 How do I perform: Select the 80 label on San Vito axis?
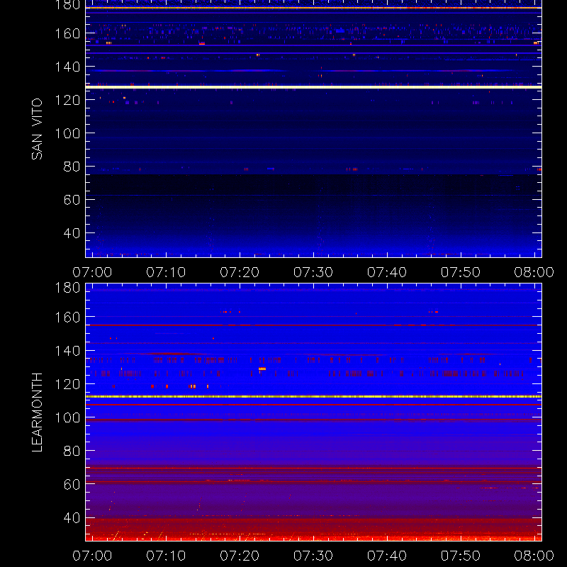pos(72,167)
